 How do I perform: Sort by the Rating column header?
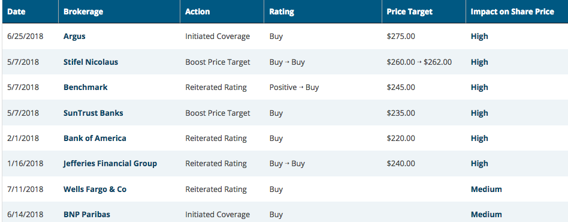(282, 11)
